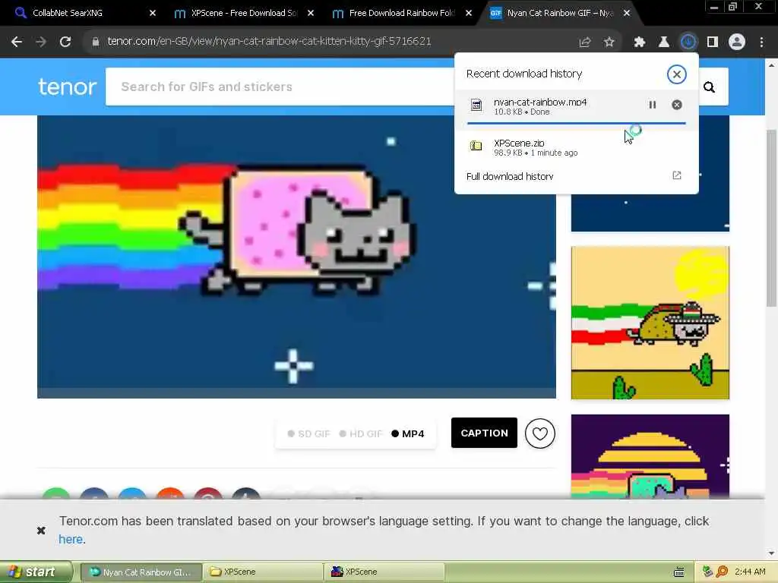
Task: Click the browser forward arrow
Action: 41,42
